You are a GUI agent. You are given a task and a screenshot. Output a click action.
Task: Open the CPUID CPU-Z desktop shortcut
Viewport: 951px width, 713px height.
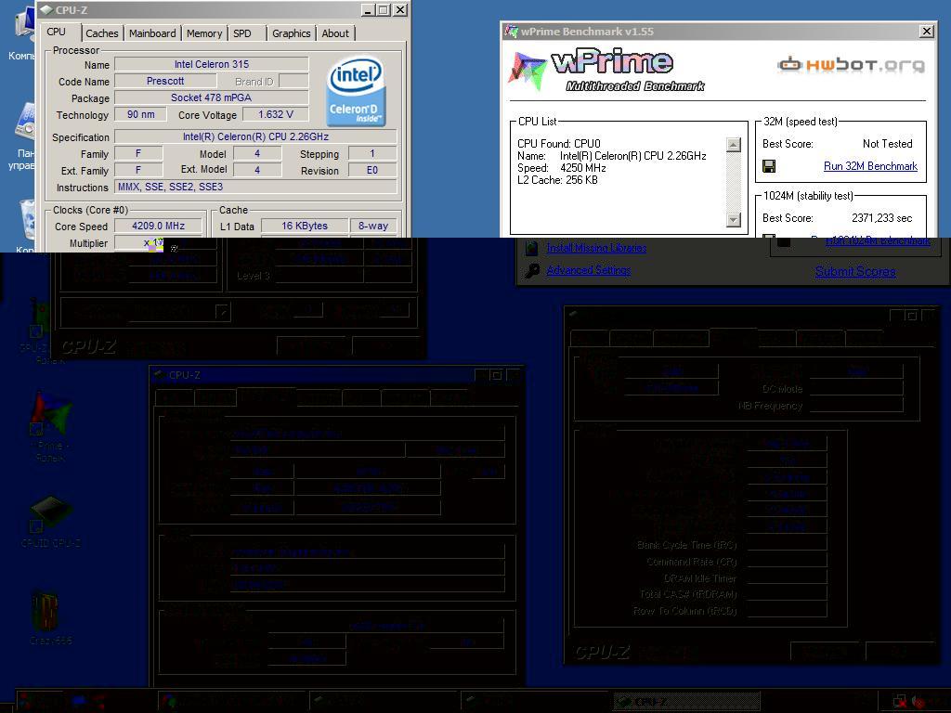click(x=51, y=522)
